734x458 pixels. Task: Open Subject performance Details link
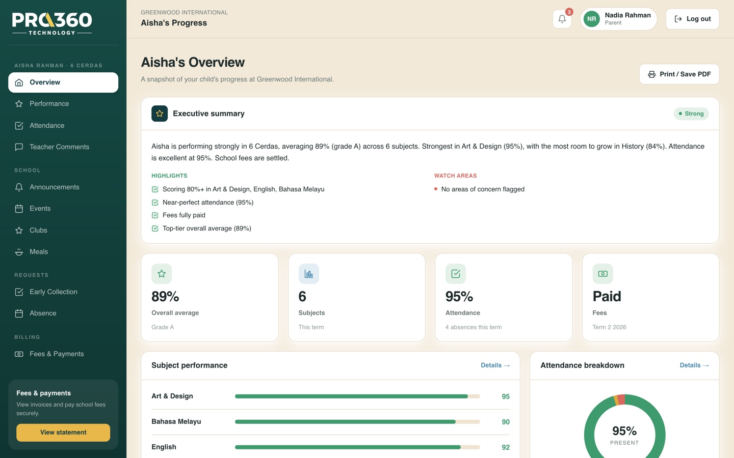(x=495, y=365)
